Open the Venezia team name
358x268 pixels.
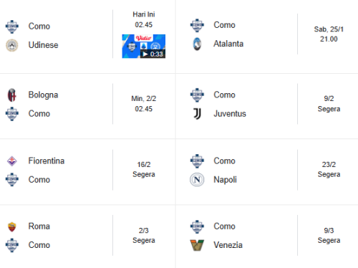click(228, 245)
